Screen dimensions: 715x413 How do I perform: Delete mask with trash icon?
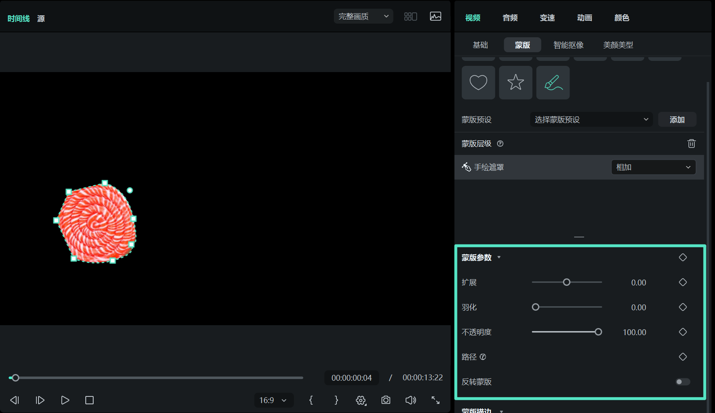[x=691, y=144]
